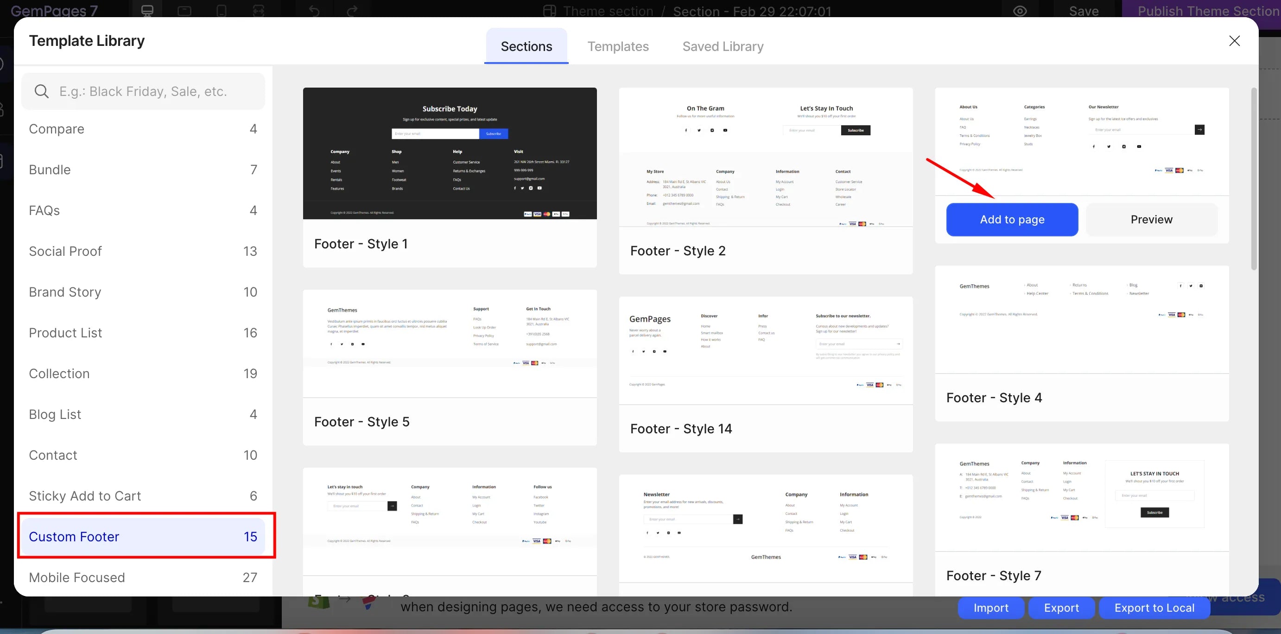
Task: Select the FAQs category
Action: [x=143, y=210]
